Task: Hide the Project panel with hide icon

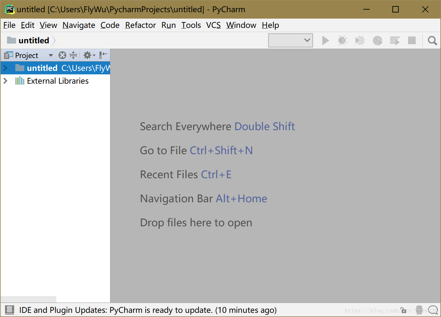Action: (103, 55)
